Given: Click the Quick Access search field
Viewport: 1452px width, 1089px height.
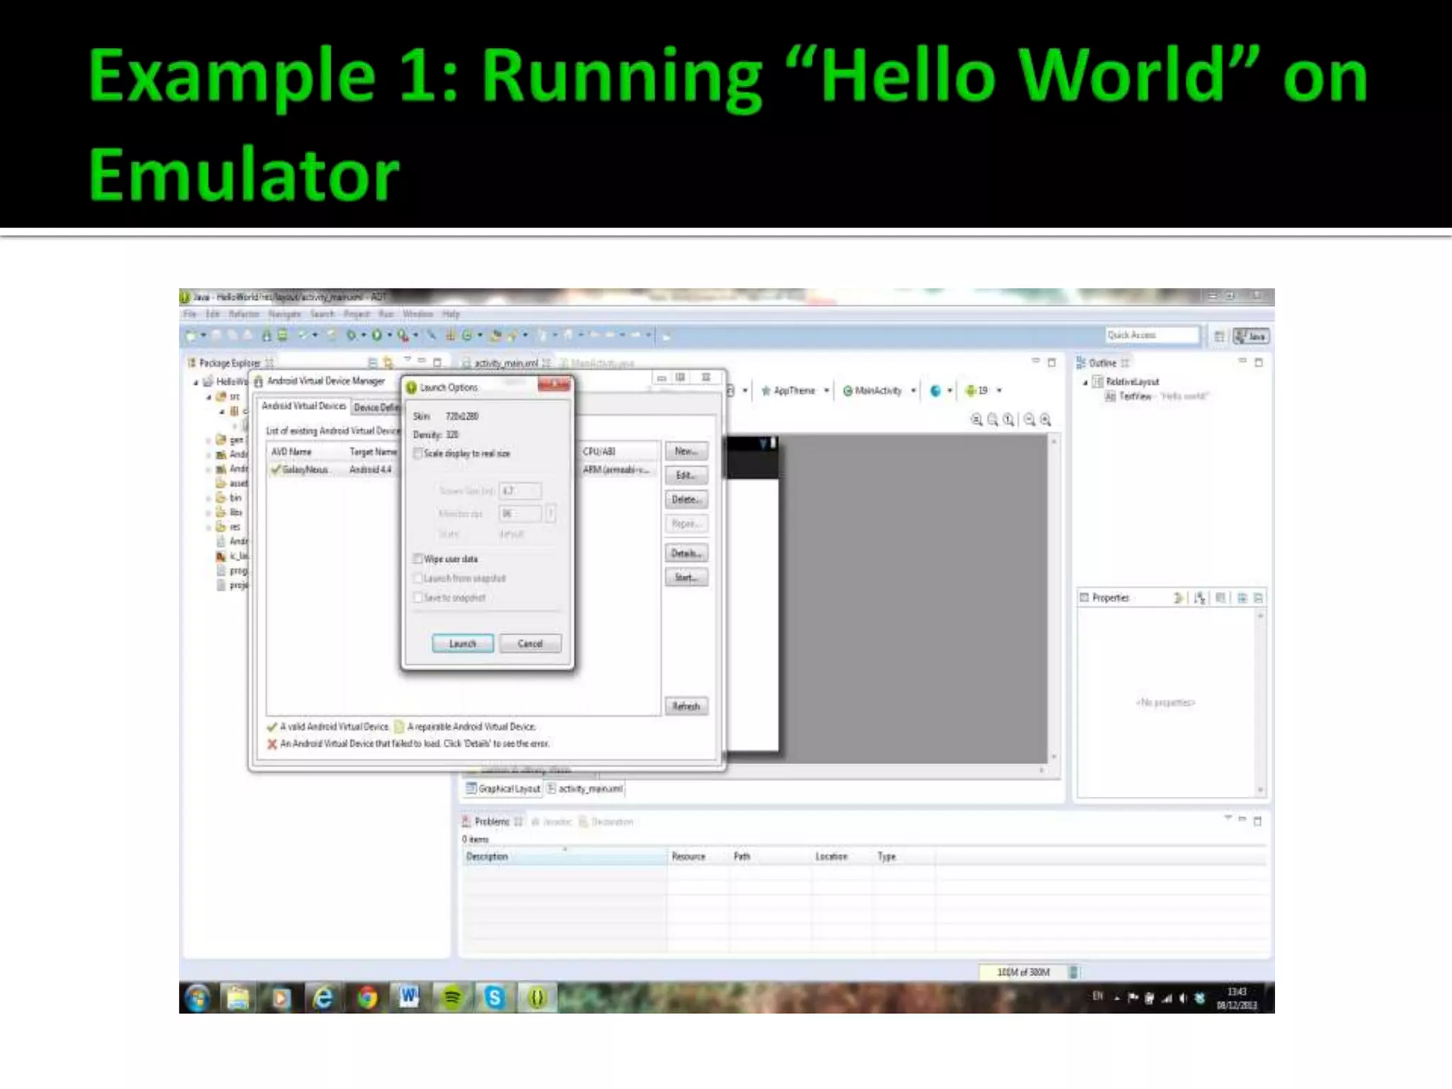Looking at the screenshot, I should click(x=1151, y=335).
